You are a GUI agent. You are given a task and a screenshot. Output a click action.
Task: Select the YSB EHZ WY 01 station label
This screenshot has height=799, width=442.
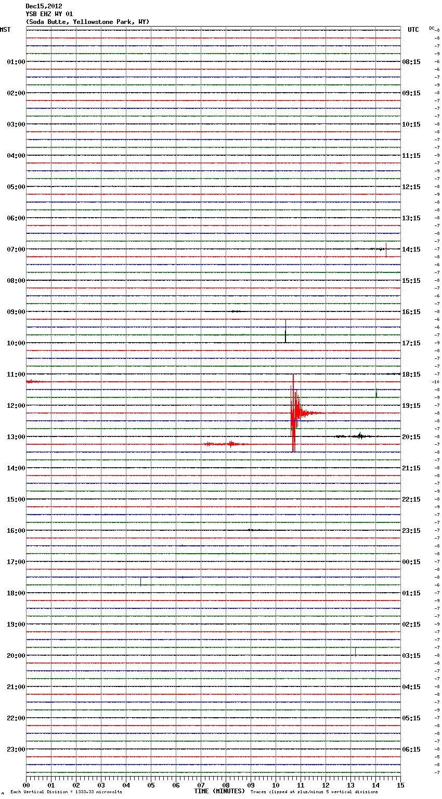[49, 14]
